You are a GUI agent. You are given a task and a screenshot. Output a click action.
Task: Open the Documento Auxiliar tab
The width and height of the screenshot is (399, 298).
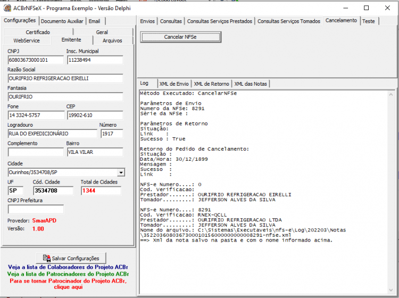[x=62, y=21]
